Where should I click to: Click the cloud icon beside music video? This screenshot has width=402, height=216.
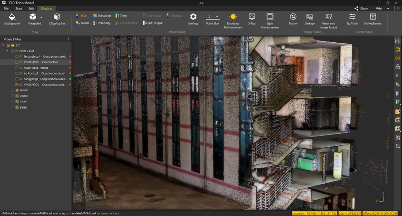click(x=21, y=68)
